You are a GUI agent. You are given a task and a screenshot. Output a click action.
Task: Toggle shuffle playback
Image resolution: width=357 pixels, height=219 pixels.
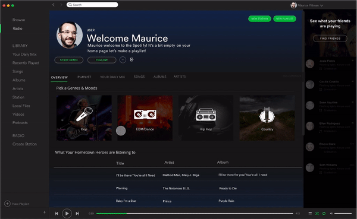317,213
